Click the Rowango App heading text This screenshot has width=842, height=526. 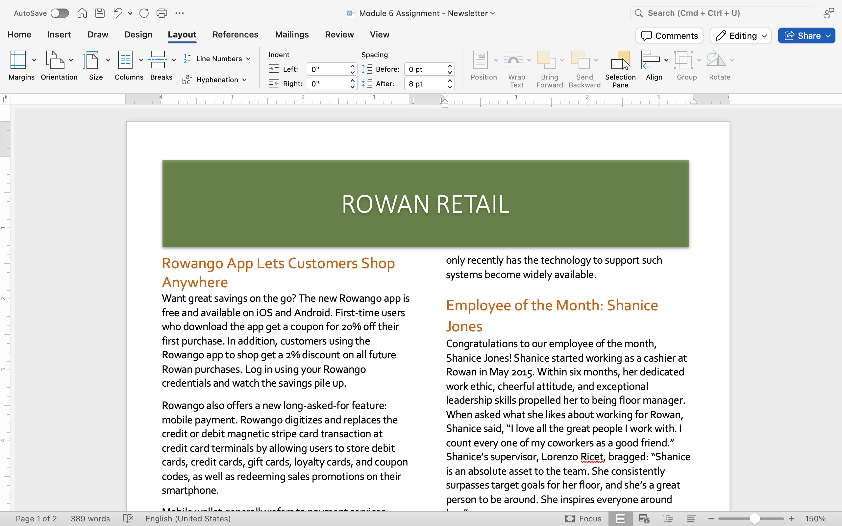(278, 273)
